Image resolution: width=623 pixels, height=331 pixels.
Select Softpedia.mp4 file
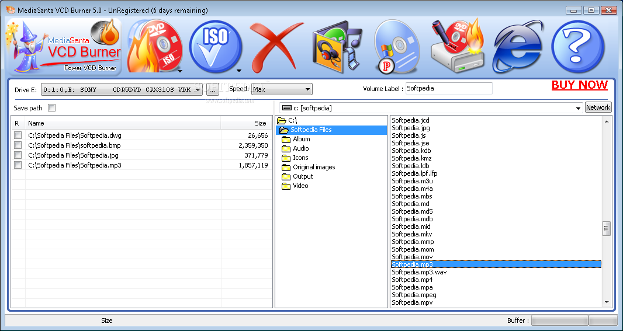[x=412, y=280]
